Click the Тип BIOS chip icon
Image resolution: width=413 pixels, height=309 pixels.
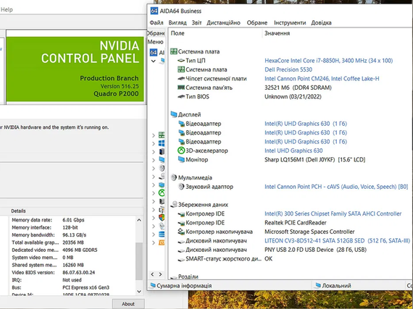[x=181, y=96]
